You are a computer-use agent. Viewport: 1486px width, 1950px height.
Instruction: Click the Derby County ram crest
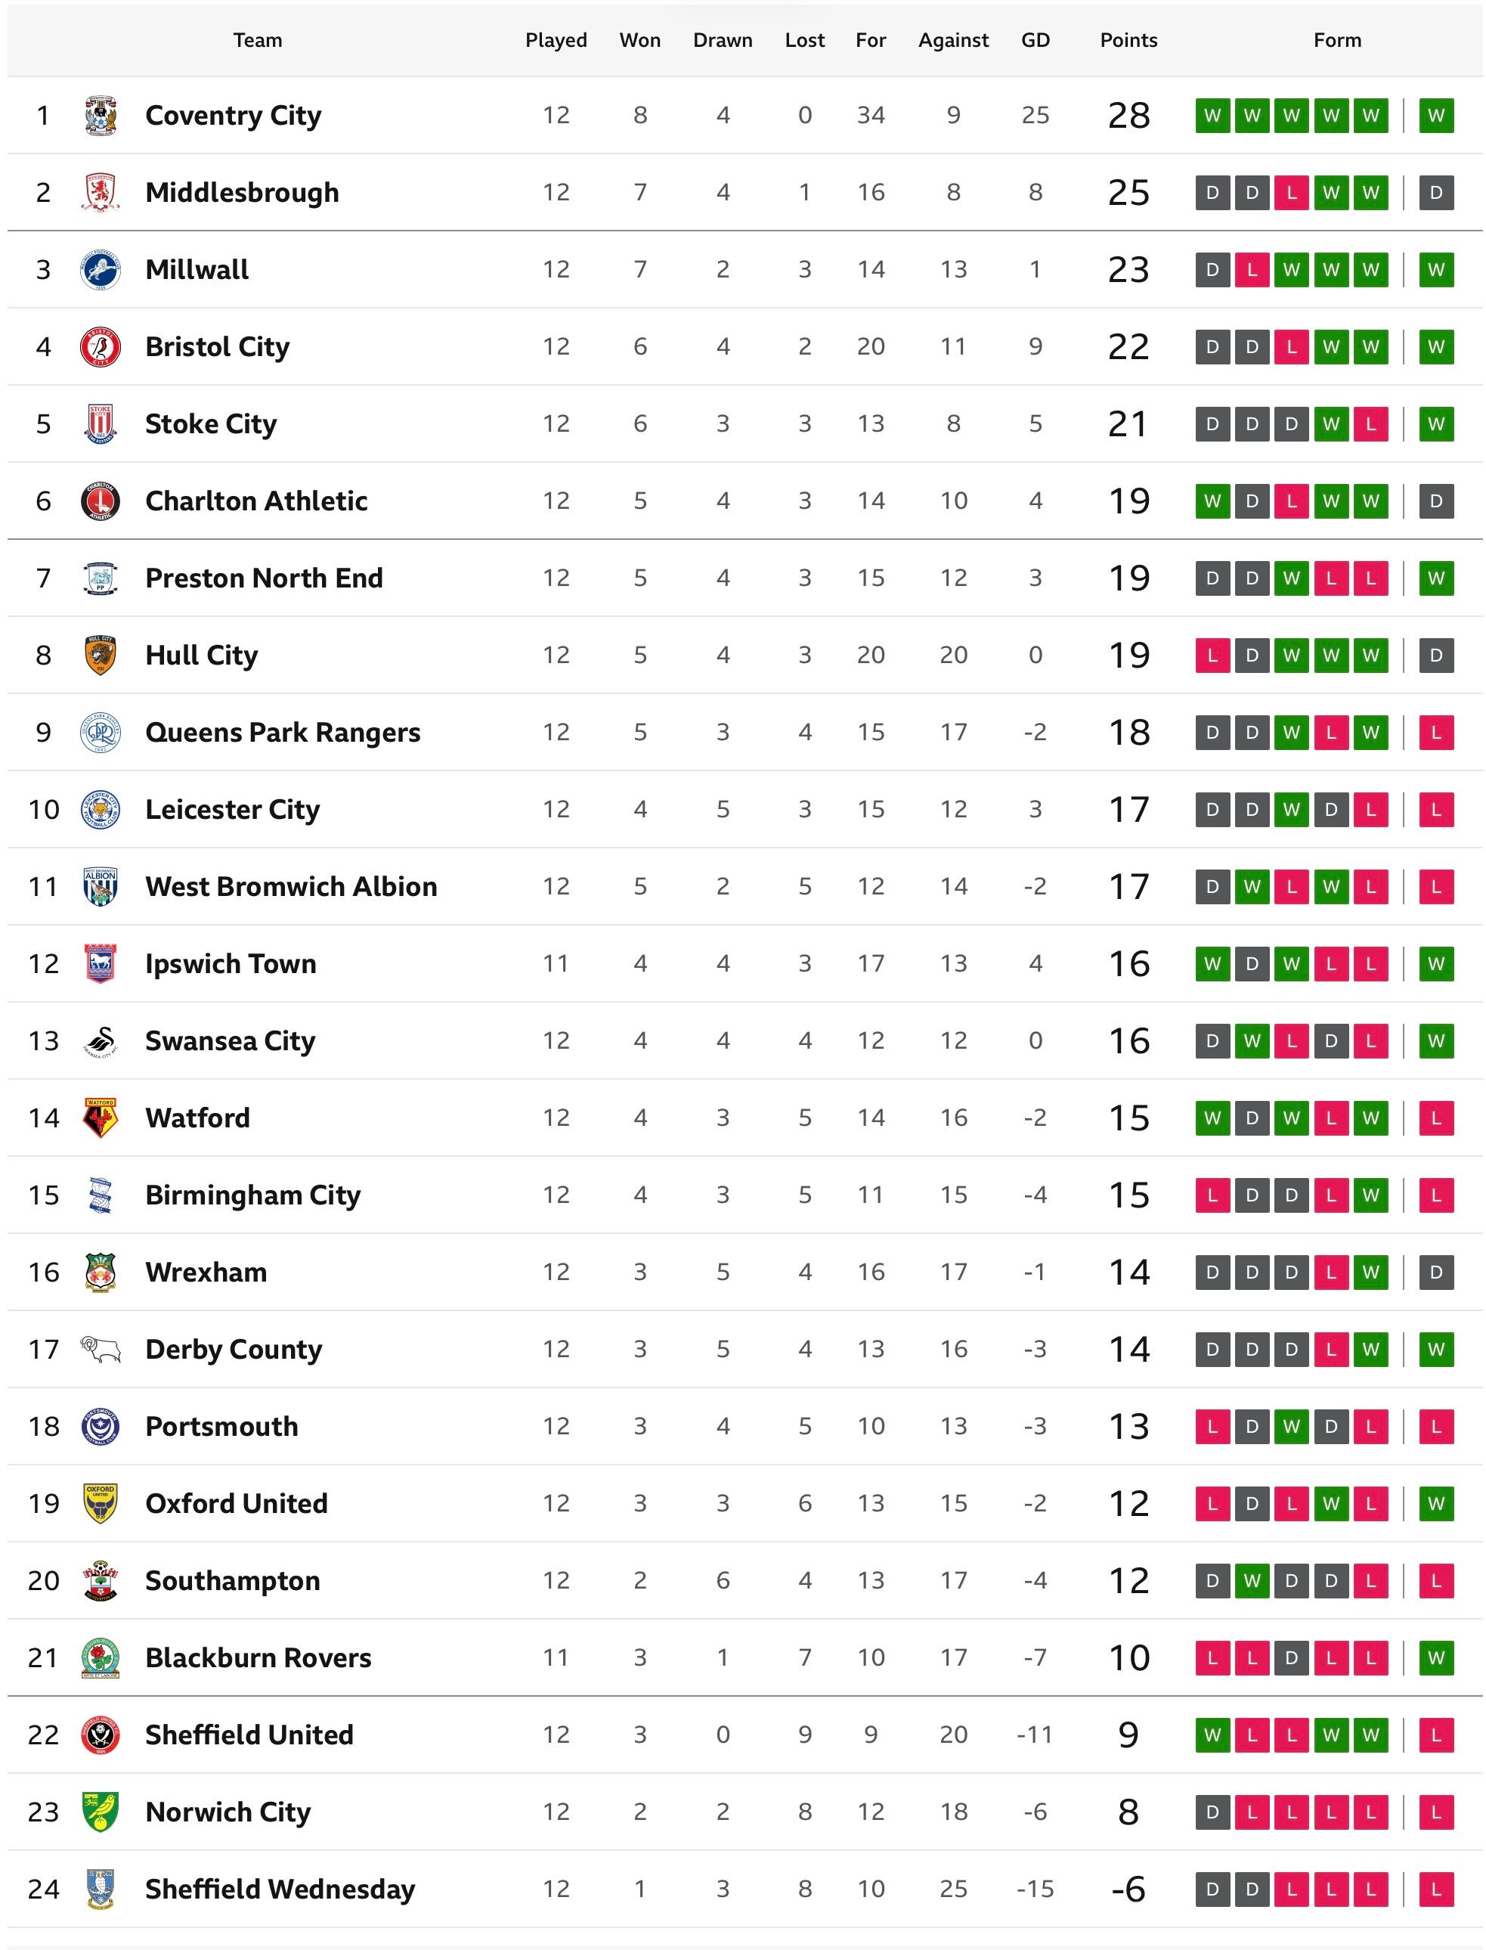click(x=100, y=1348)
